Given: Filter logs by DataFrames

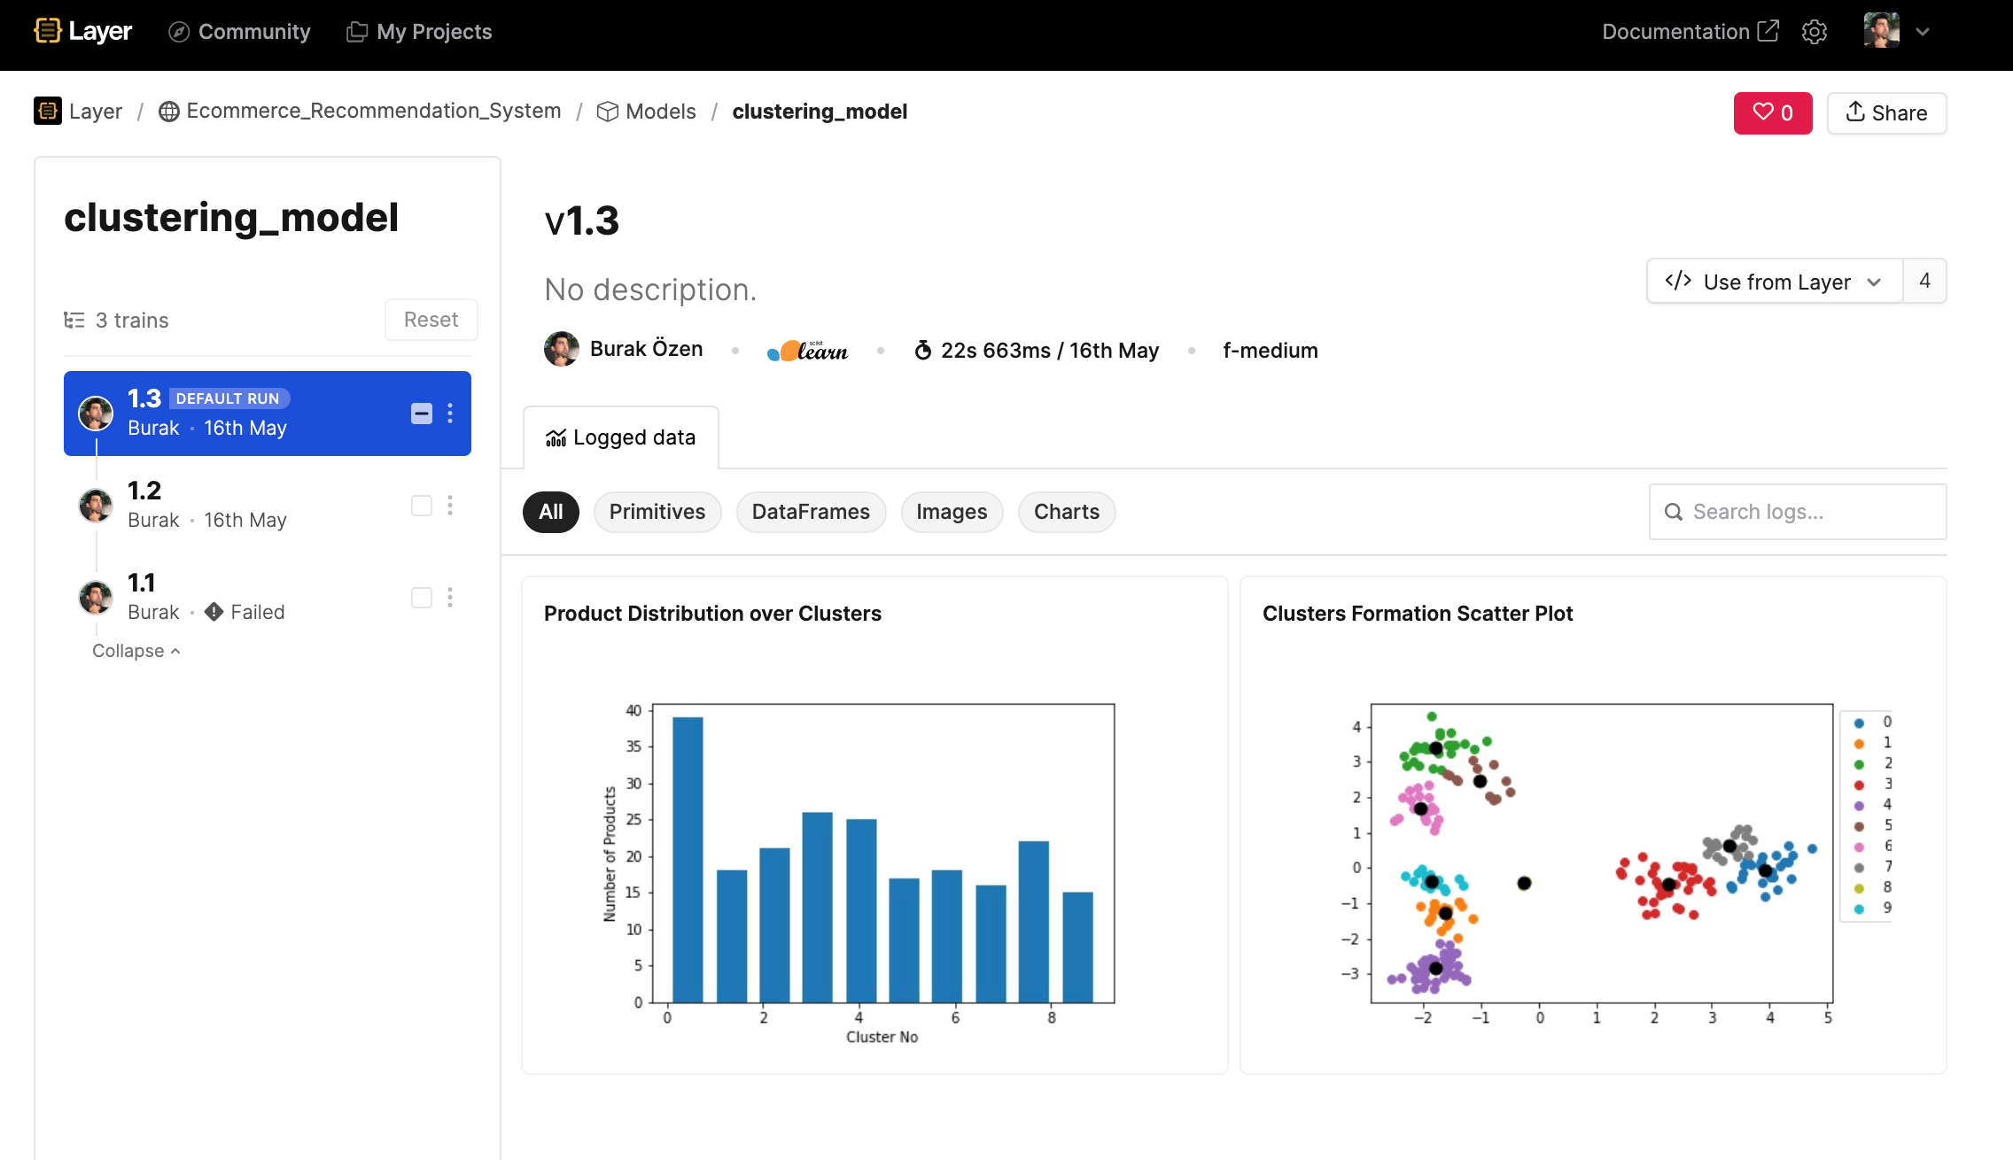Looking at the screenshot, I should click(810, 512).
